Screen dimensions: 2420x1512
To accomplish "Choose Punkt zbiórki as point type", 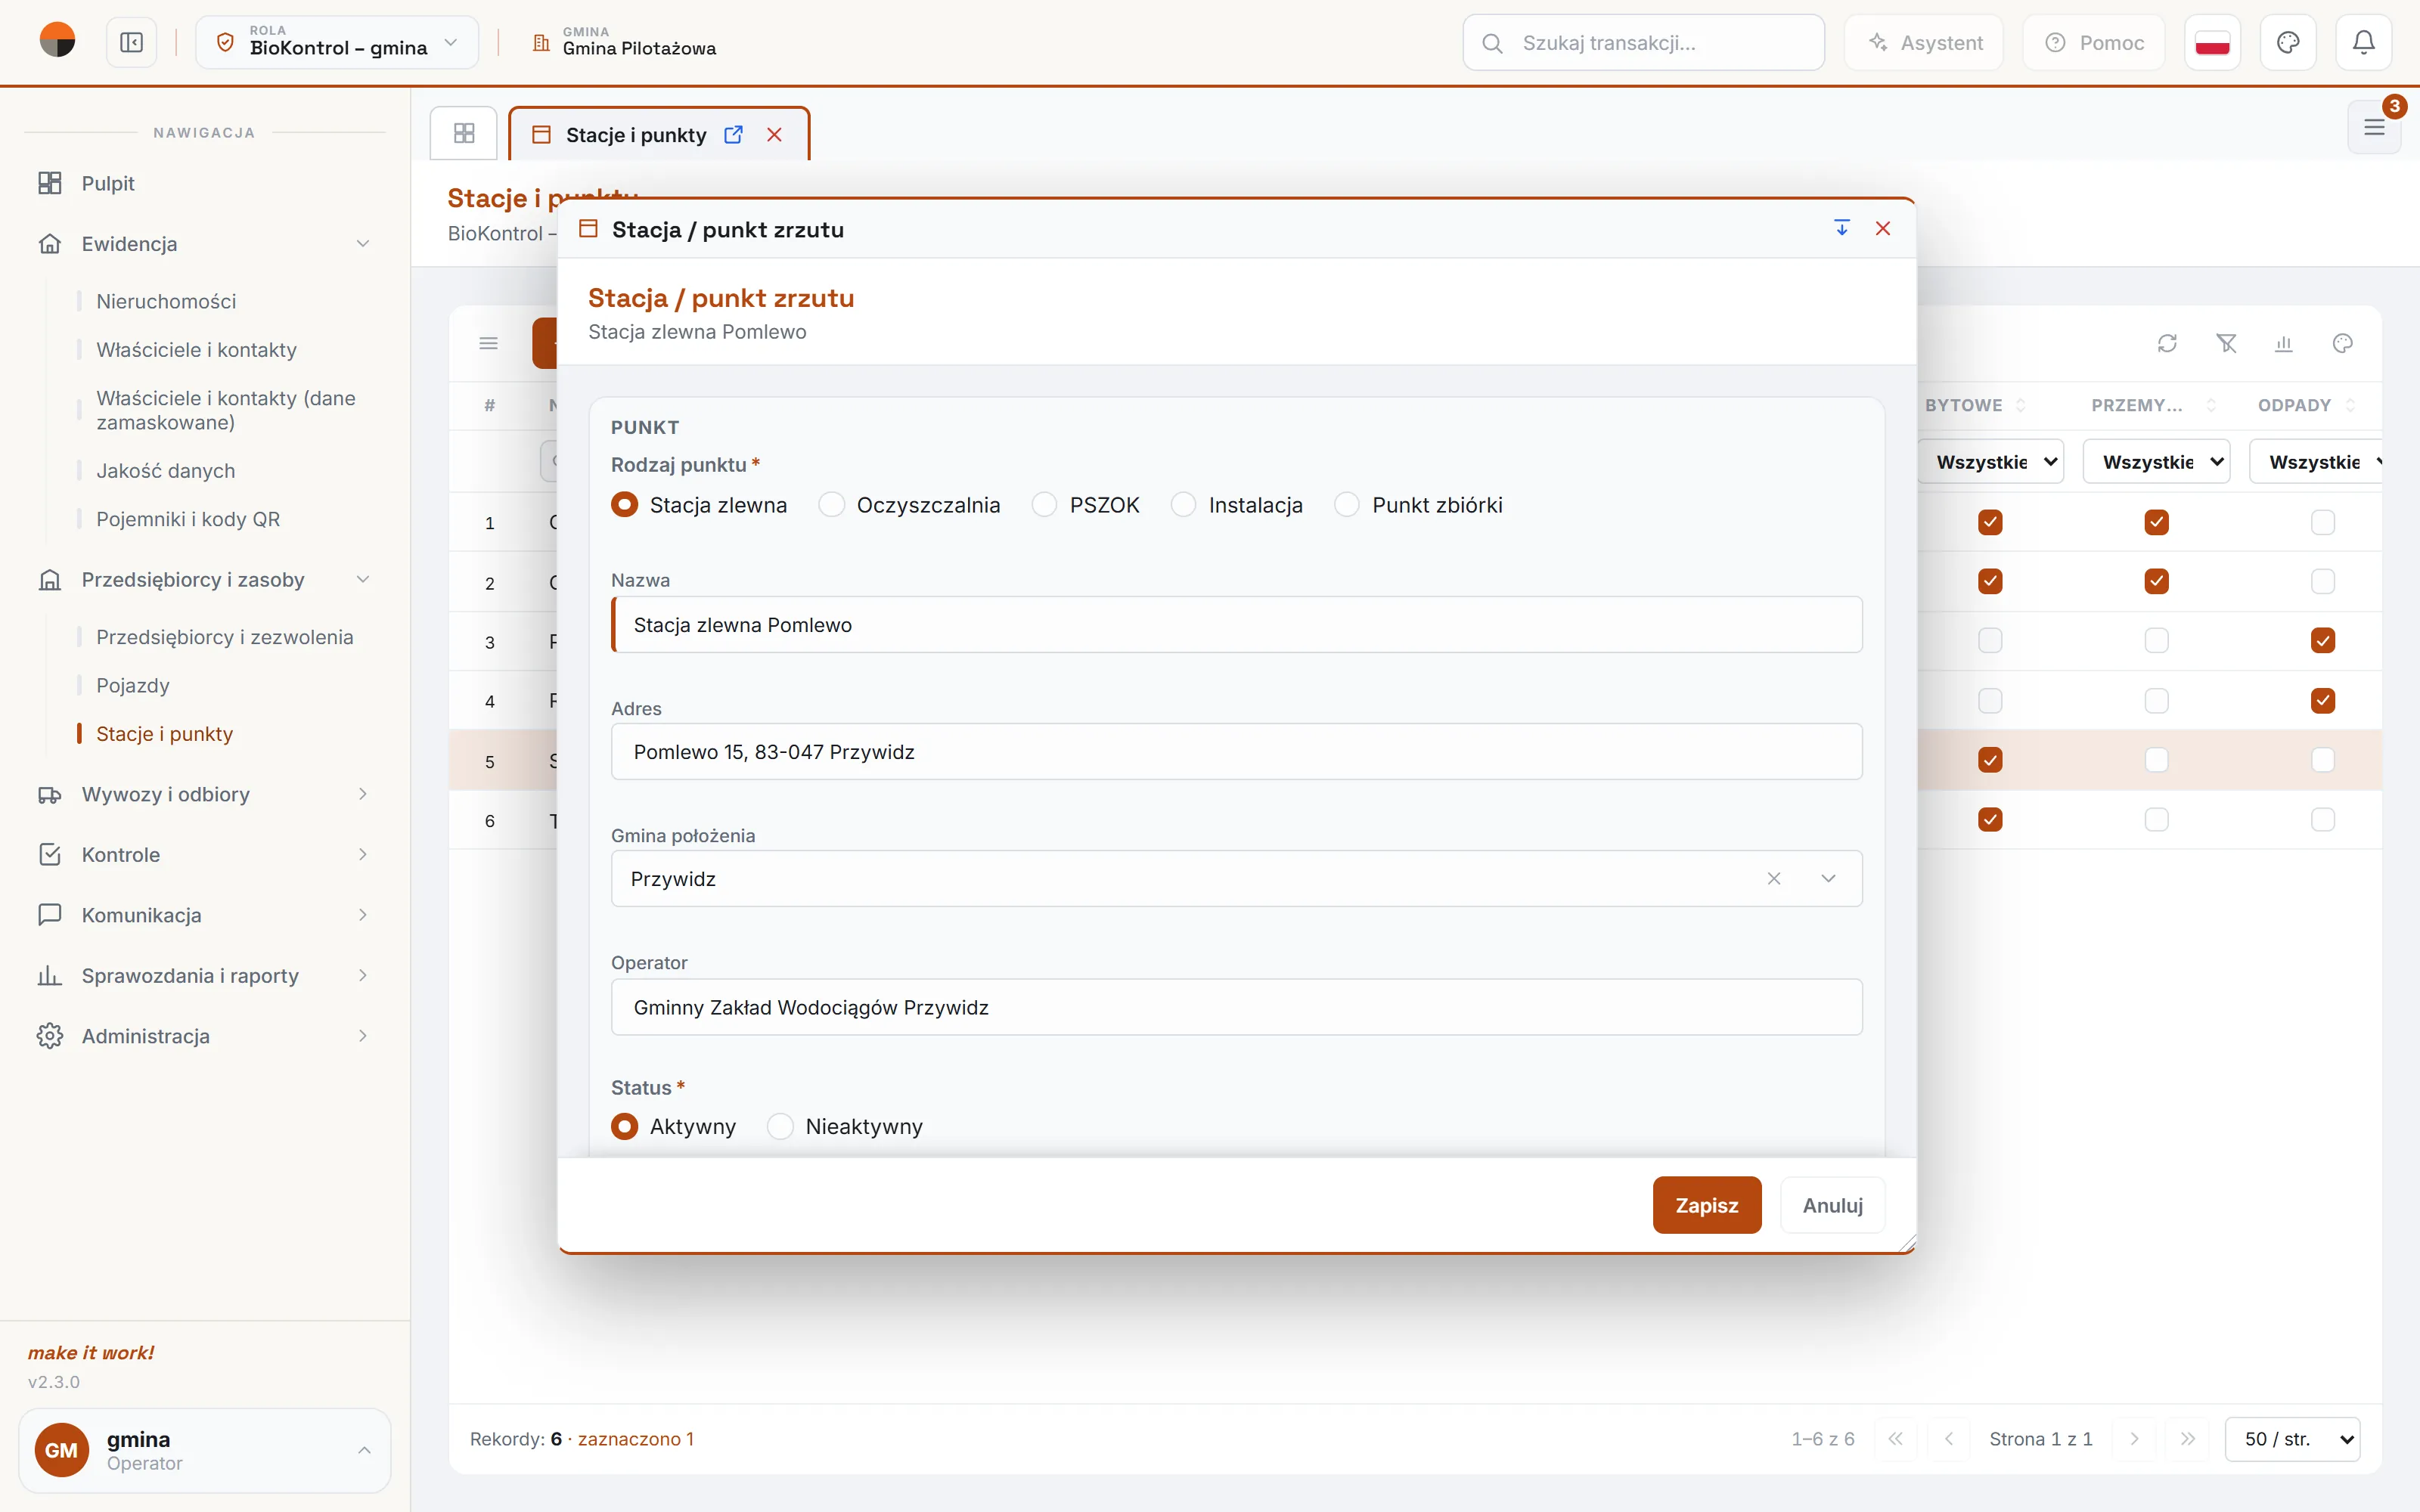I will coord(1418,505).
